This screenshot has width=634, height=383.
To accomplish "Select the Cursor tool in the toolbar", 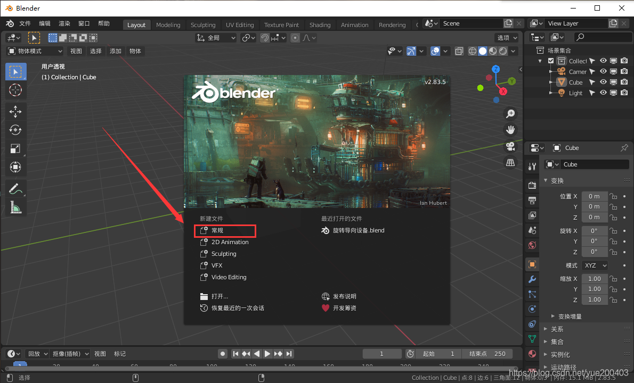I will click(x=15, y=90).
